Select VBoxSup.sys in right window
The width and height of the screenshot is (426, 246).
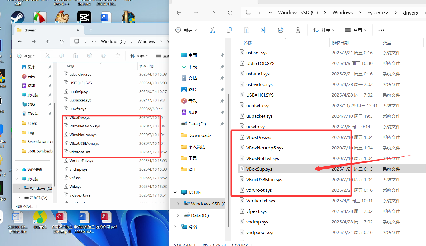[259, 169]
